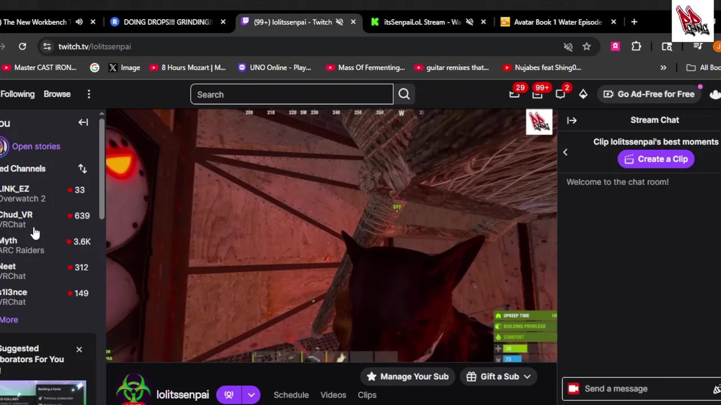Screen dimensions: 721x405
Task: Close the Suggested Collaborators card
Action: (79, 349)
